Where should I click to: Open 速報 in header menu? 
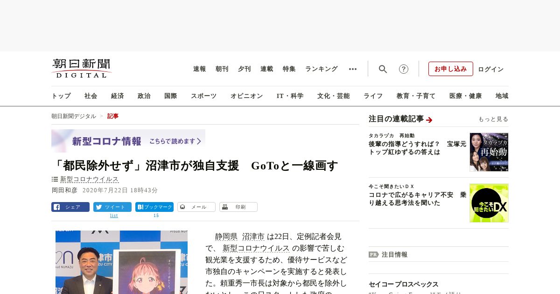(200, 69)
